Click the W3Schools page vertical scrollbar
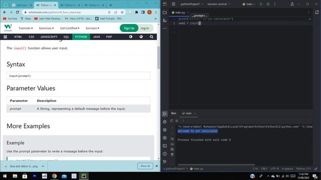 [158, 58]
